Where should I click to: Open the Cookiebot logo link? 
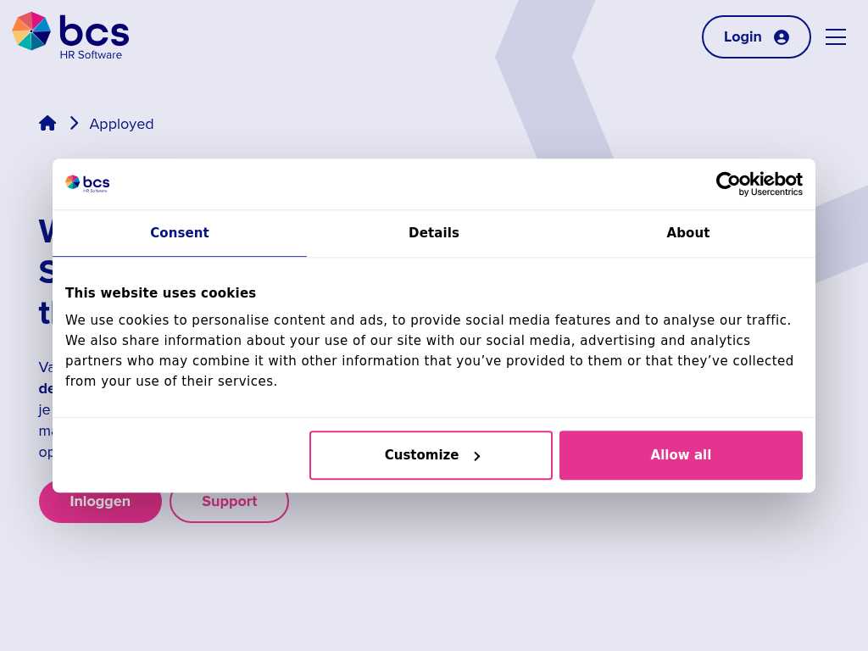click(759, 180)
